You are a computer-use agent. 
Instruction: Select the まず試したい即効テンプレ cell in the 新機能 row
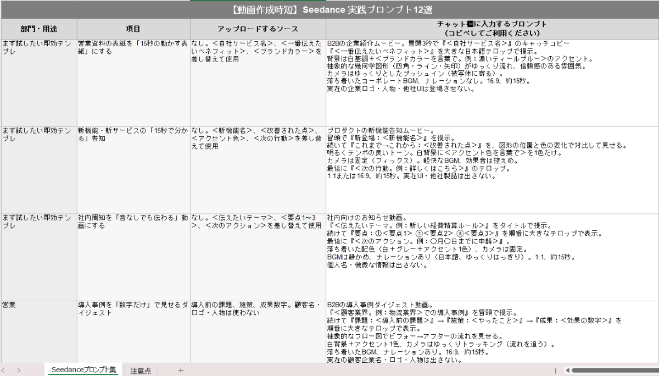pyautogui.click(x=38, y=170)
